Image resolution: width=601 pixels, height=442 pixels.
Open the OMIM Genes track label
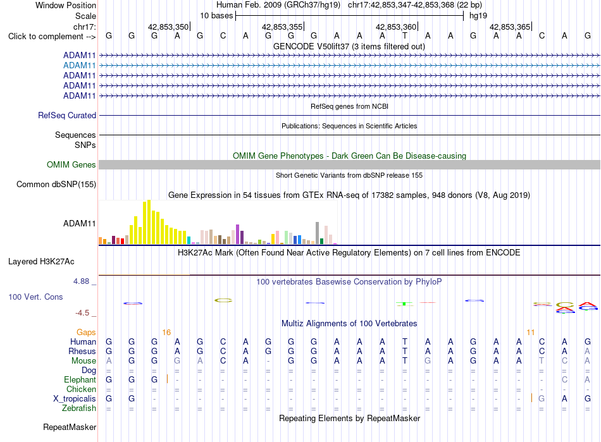pos(71,164)
